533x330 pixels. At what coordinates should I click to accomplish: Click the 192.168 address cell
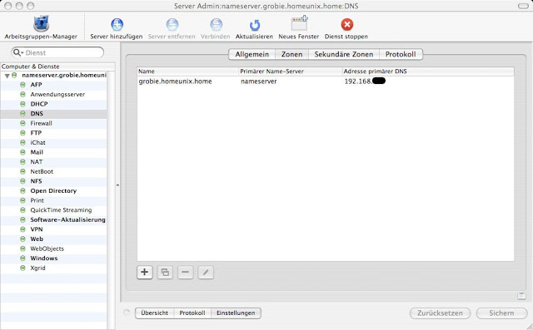click(365, 81)
